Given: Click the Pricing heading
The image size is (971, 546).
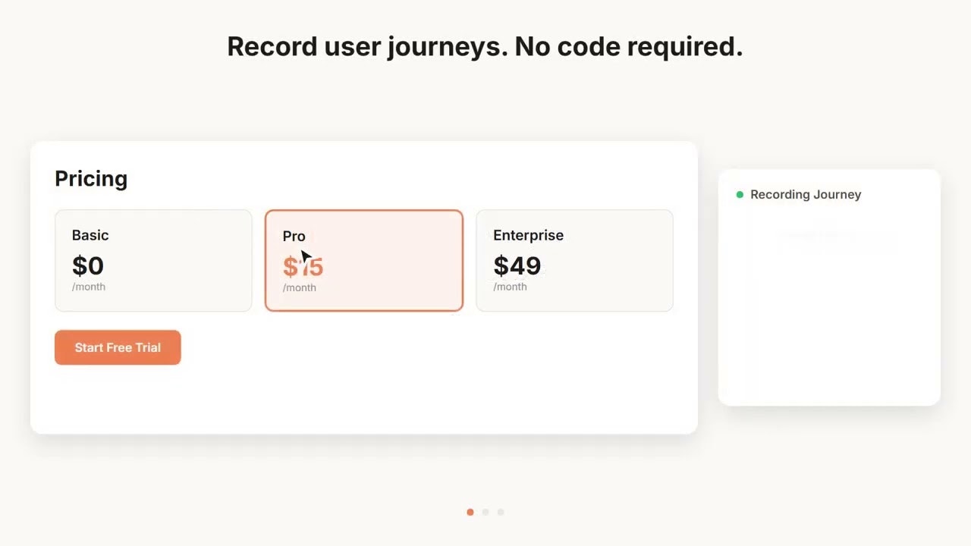Looking at the screenshot, I should pyautogui.click(x=91, y=179).
